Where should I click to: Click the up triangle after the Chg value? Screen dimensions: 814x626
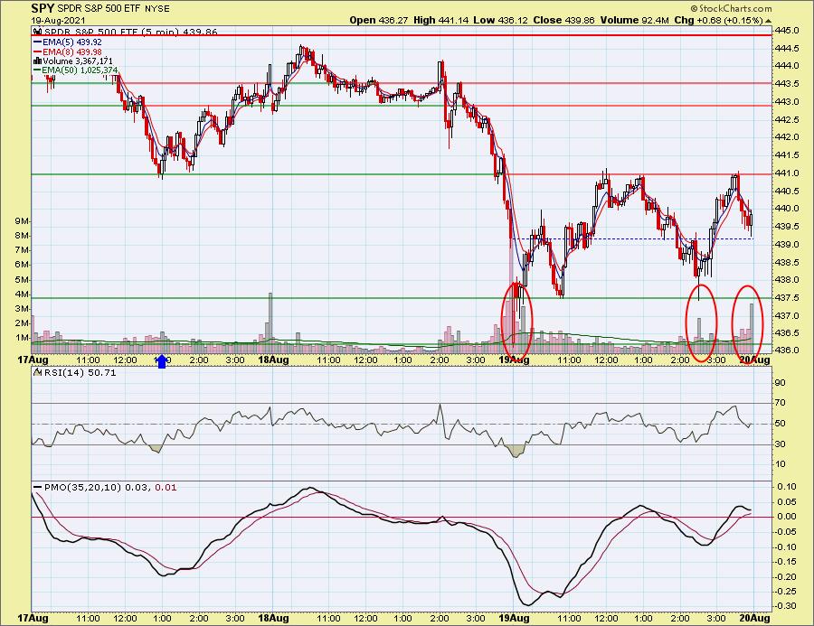click(768, 22)
